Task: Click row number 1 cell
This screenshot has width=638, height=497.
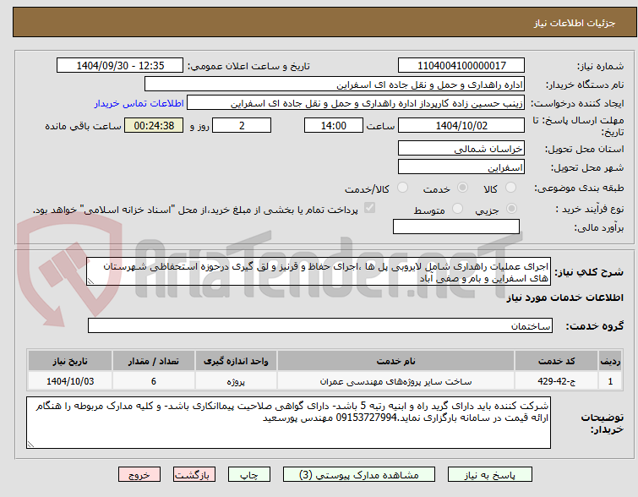Action: point(610,381)
